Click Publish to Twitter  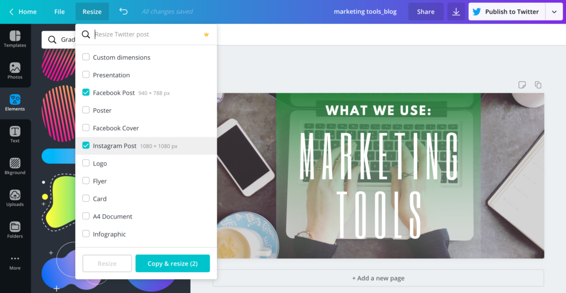coord(507,12)
